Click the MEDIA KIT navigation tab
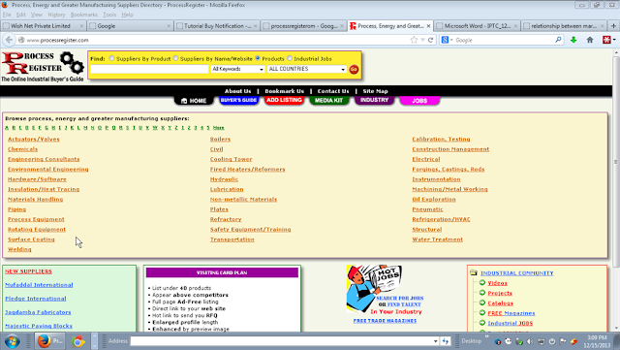The image size is (620, 350). 329,100
